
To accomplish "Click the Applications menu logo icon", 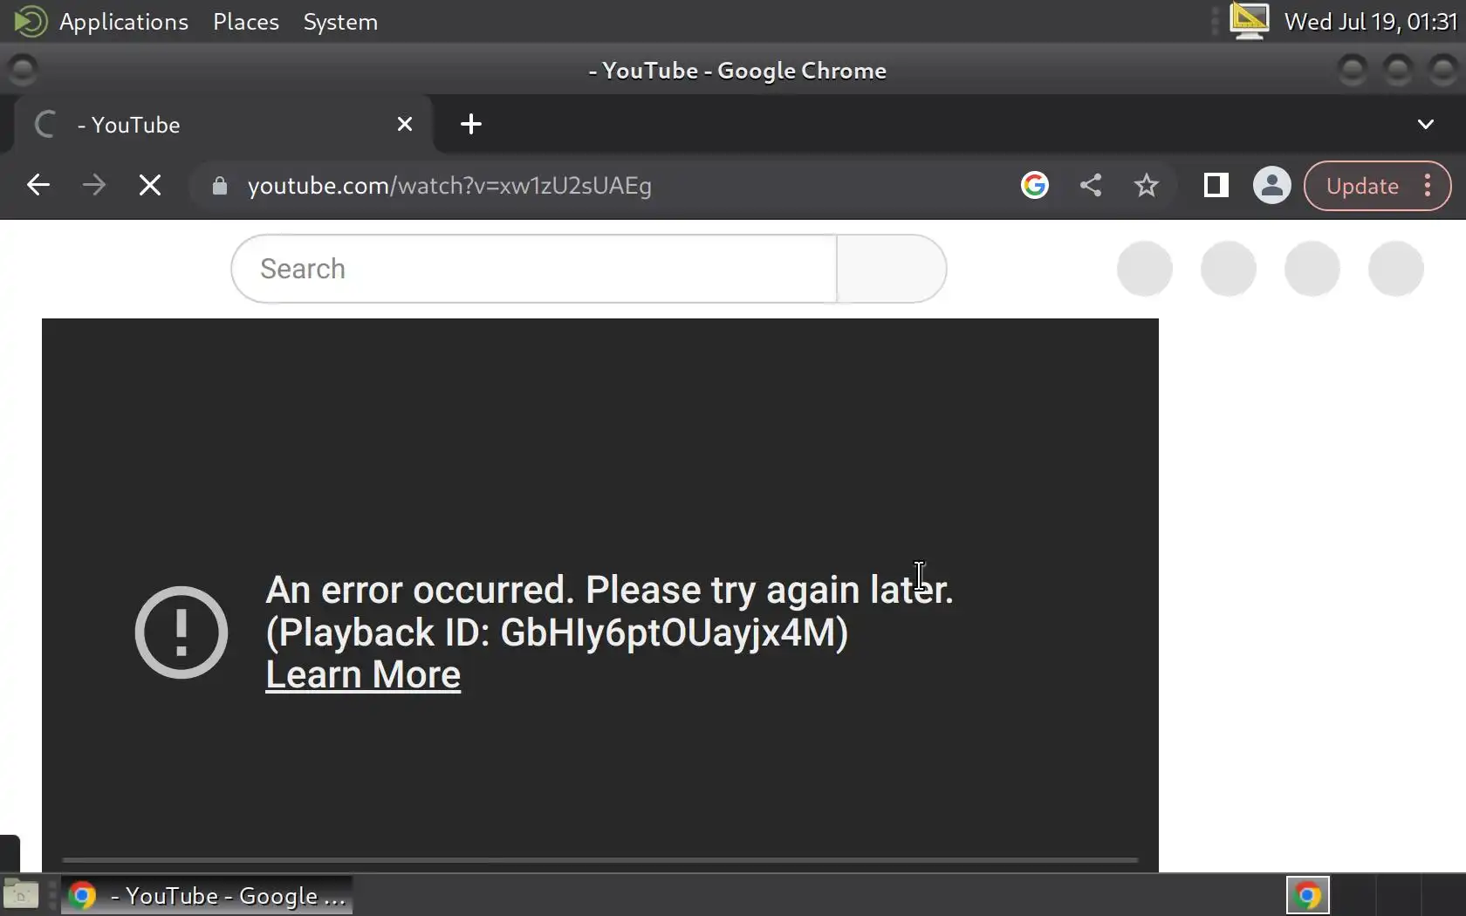I will 31,22.
